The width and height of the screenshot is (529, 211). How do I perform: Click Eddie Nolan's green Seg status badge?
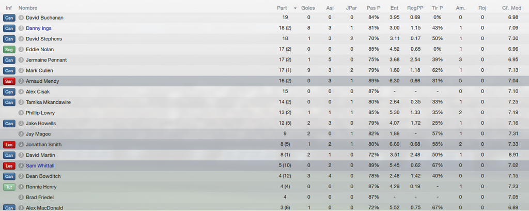click(9, 49)
